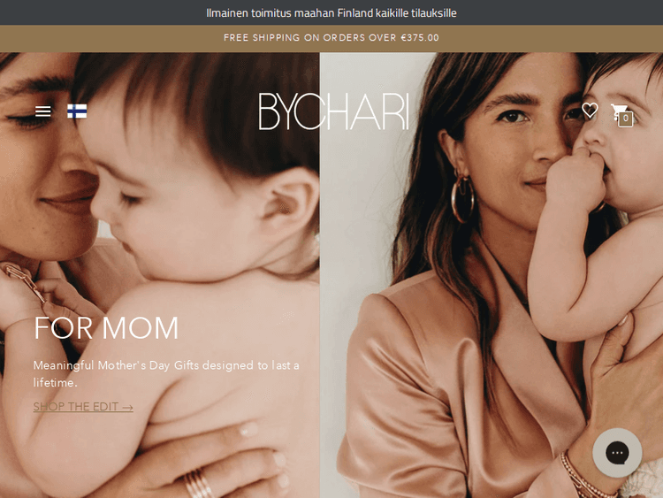Open the wishlist heart icon
This screenshot has width=663, height=498.
pos(590,111)
